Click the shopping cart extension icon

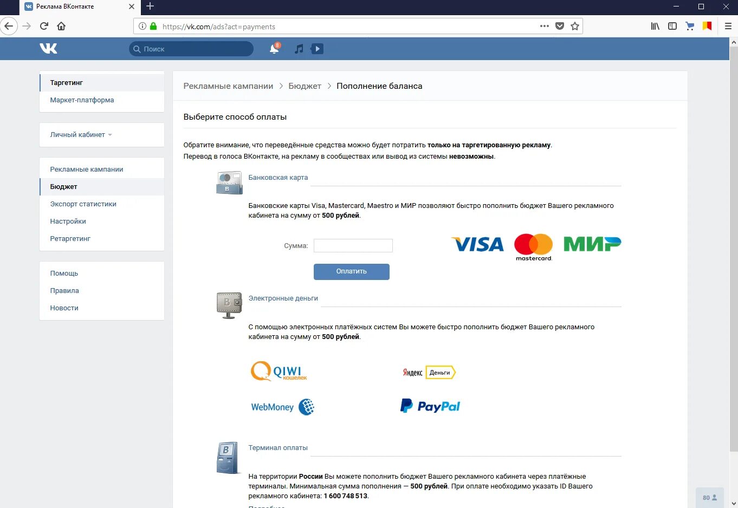690,26
